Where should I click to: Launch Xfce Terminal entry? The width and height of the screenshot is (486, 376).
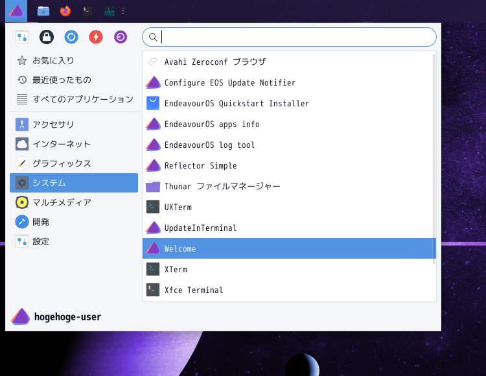pyautogui.click(x=289, y=290)
